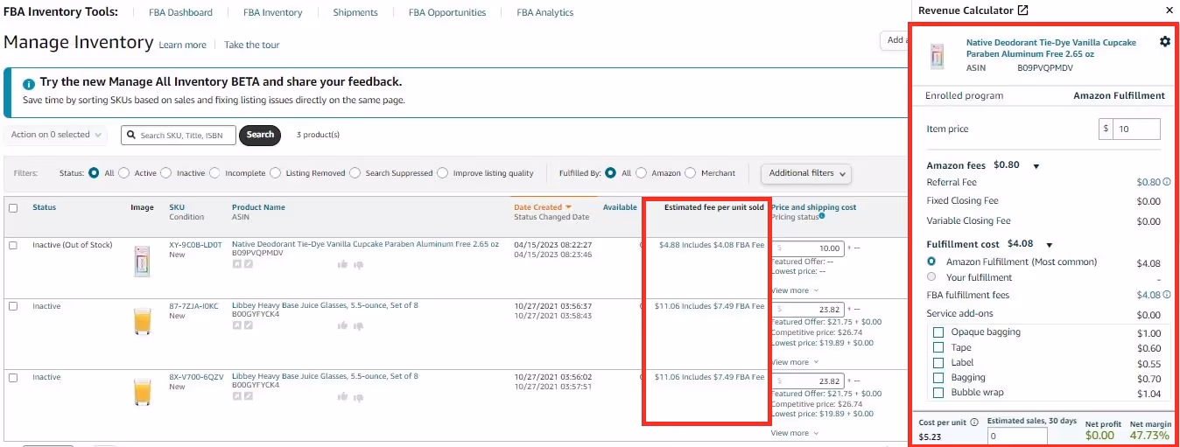
Task: Open FBA Inventory tab
Action: tap(272, 12)
